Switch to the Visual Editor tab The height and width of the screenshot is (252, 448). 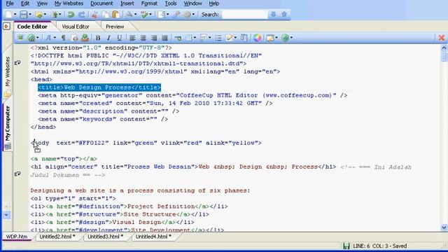pyautogui.click(x=76, y=27)
